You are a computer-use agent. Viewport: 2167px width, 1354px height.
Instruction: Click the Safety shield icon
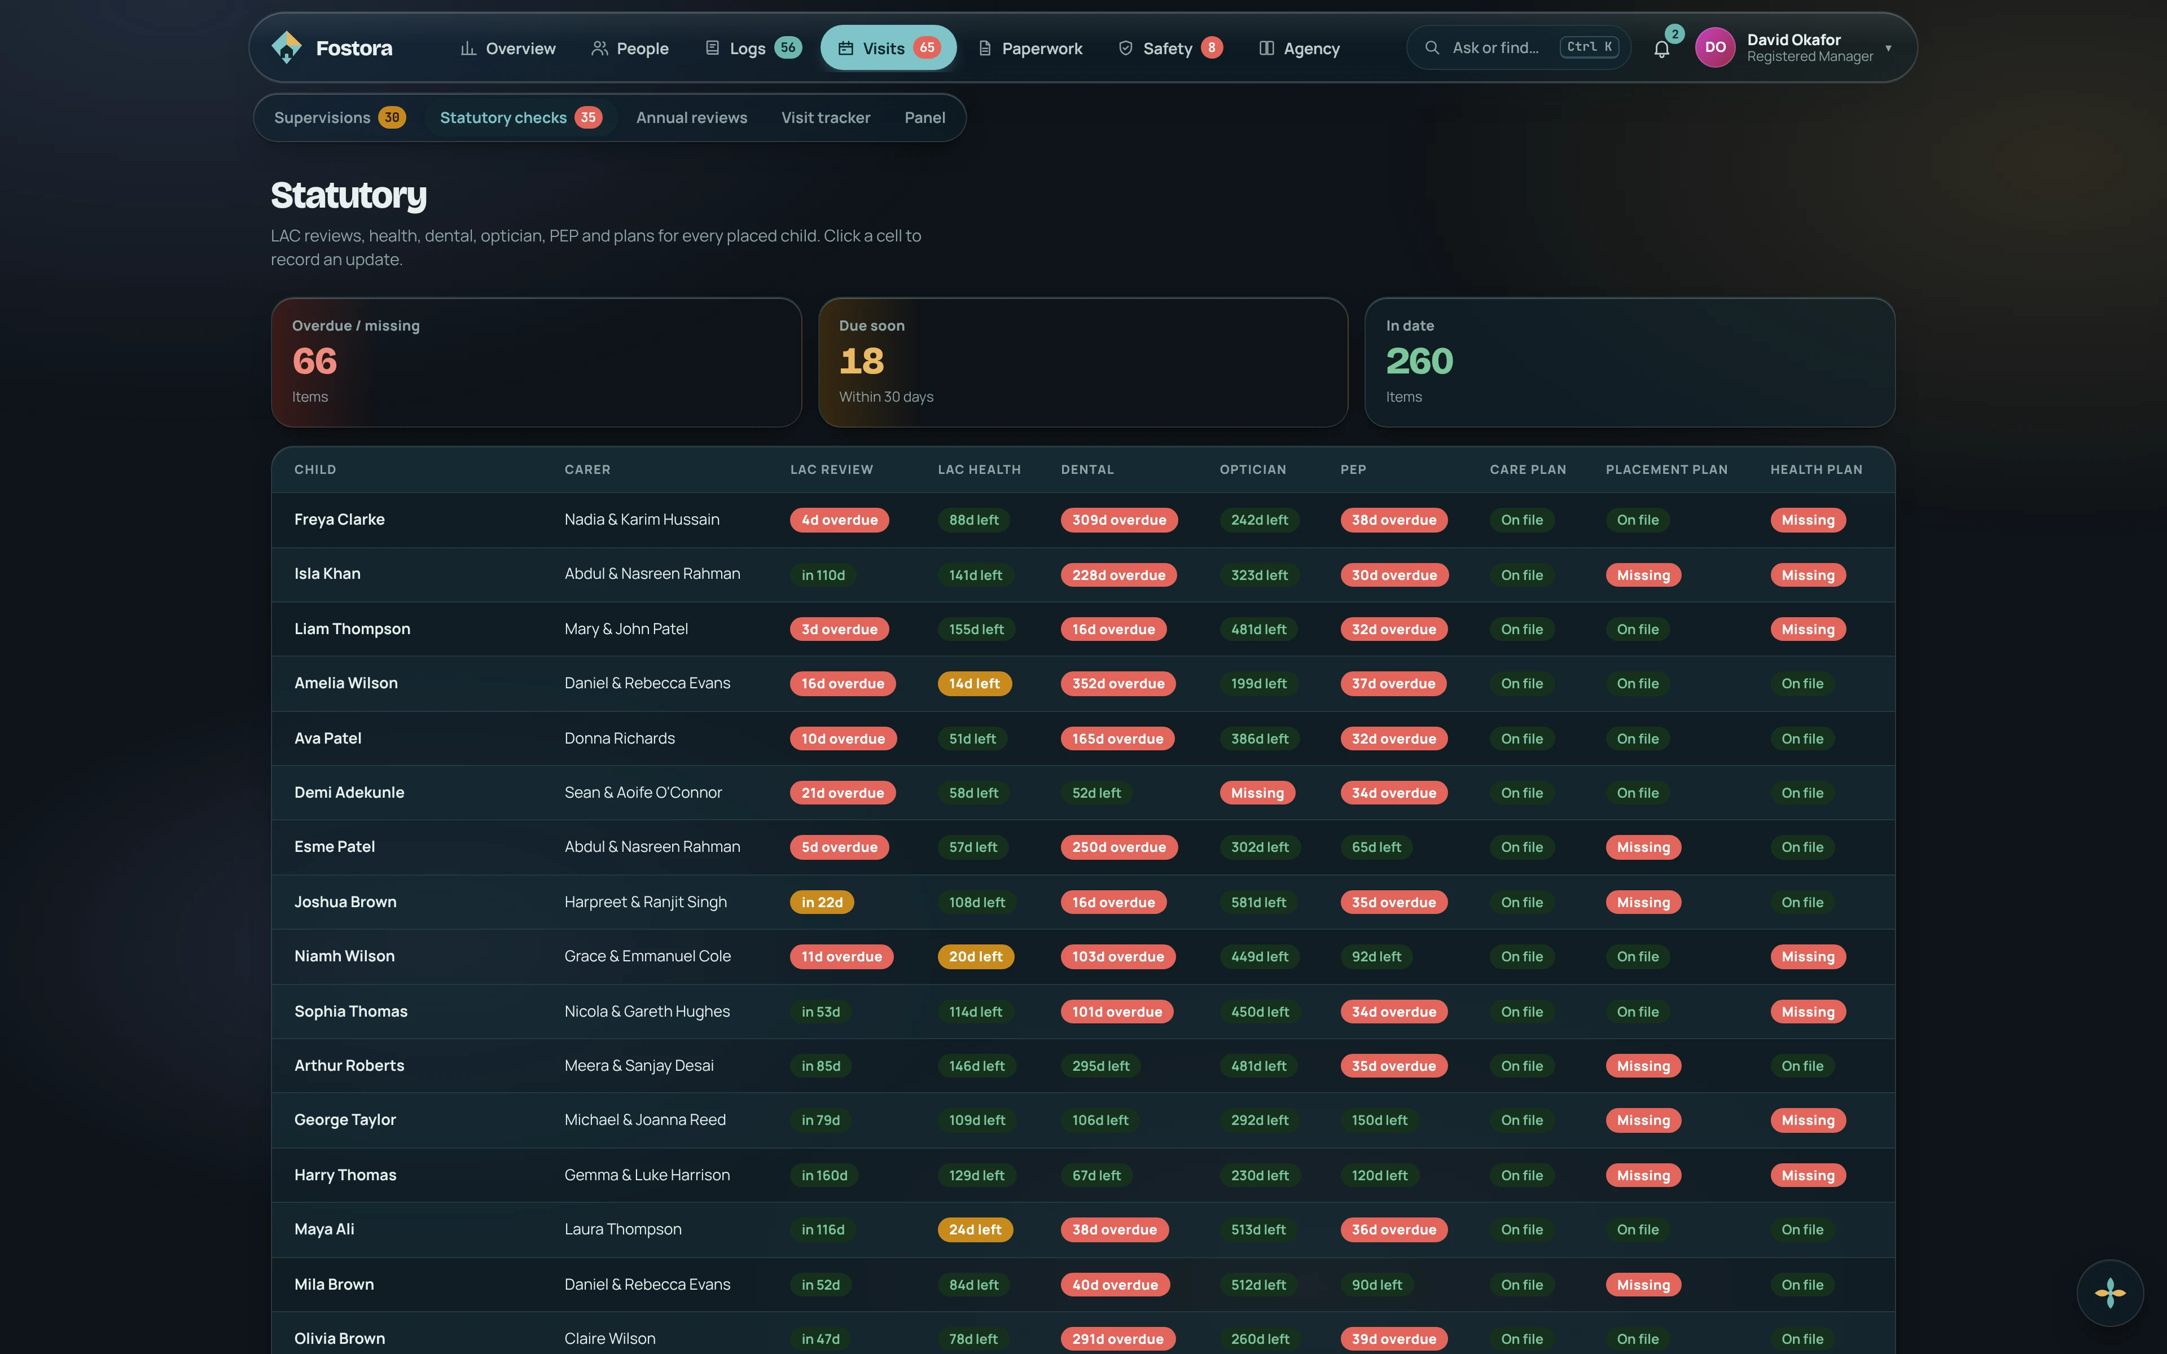pos(1126,49)
